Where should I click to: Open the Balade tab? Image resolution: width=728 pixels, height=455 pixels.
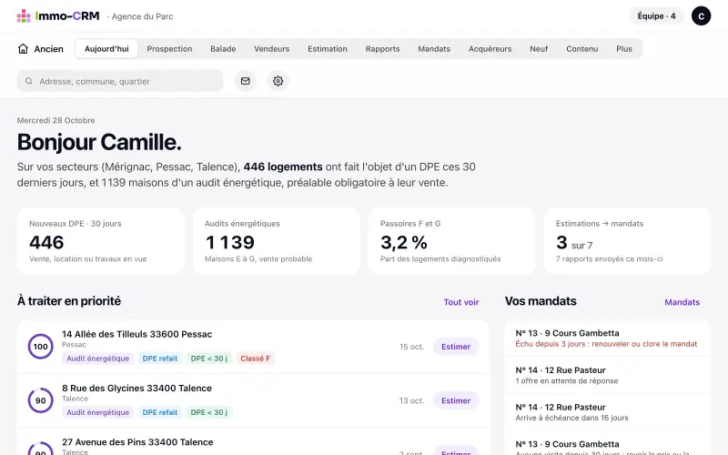tap(223, 49)
